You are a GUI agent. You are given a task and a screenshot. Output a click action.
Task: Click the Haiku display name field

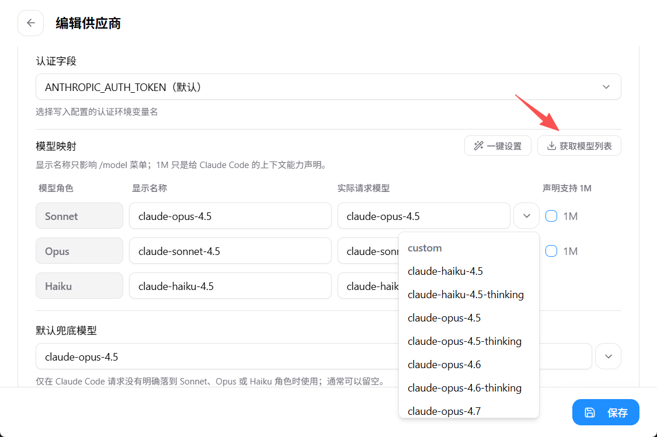point(230,286)
